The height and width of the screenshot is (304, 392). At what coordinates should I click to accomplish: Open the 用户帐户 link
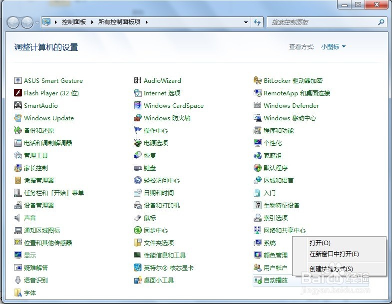coord(276,268)
